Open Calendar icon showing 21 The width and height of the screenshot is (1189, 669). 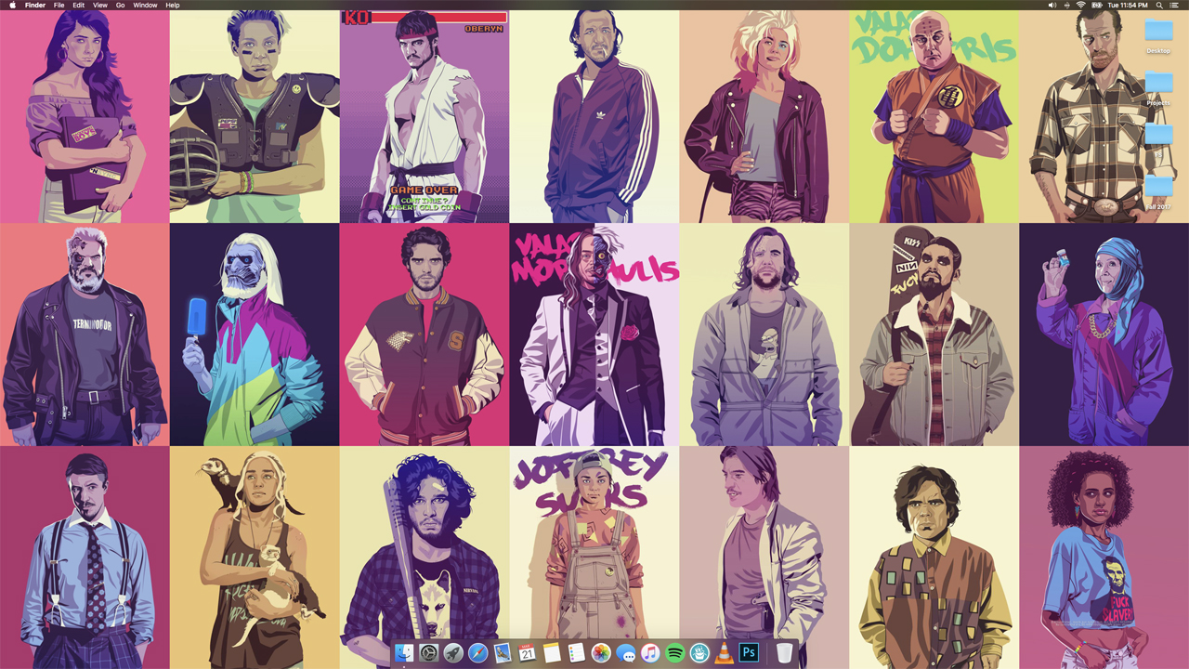pyautogui.click(x=527, y=653)
